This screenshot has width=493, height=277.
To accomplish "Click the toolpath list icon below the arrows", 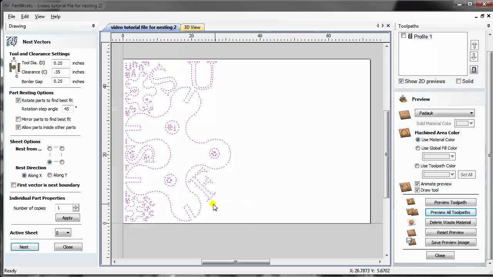I will [x=474, y=70].
